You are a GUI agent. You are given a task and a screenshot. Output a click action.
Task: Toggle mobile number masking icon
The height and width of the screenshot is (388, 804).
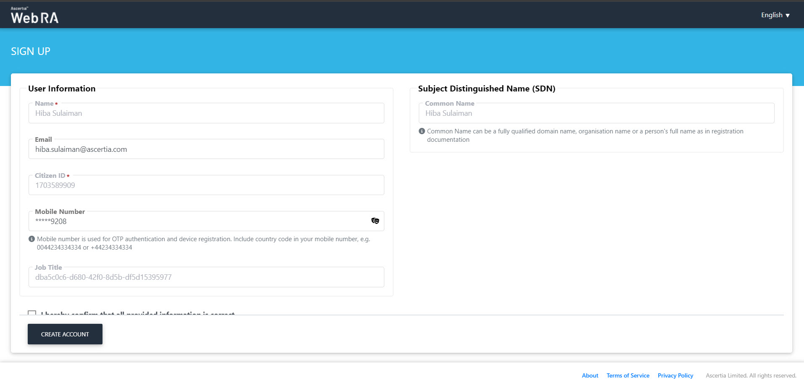[x=375, y=221]
